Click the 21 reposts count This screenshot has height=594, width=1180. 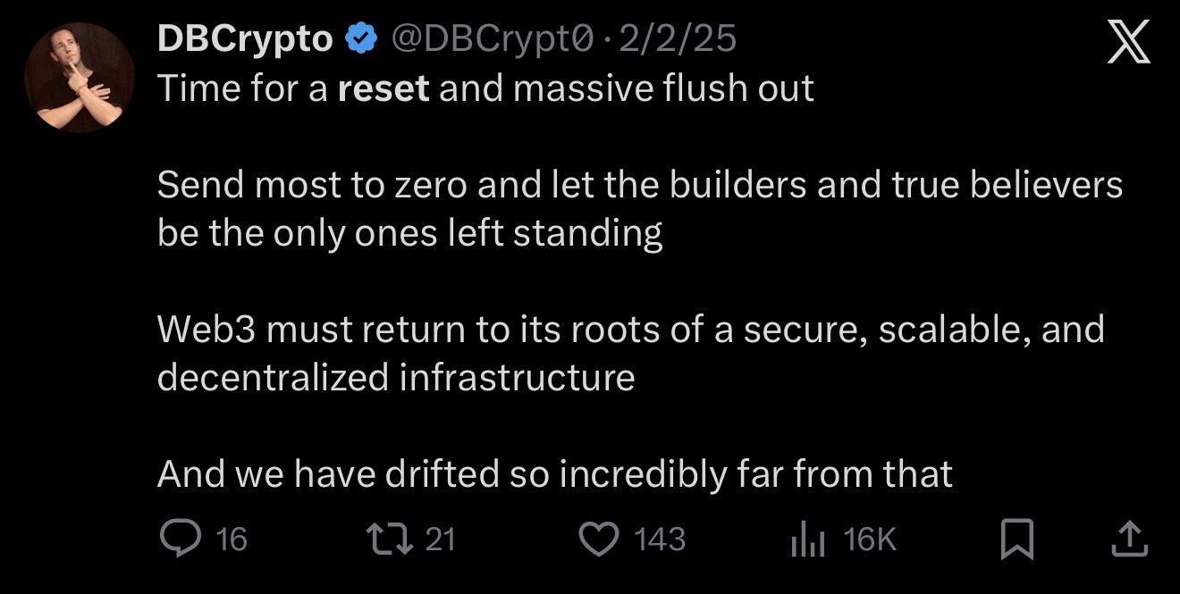pyautogui.click(x=440, y=540)
